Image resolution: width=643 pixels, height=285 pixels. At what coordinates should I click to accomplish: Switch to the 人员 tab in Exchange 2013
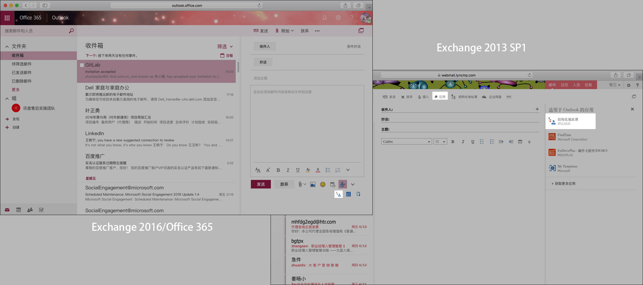click(576, 85)
